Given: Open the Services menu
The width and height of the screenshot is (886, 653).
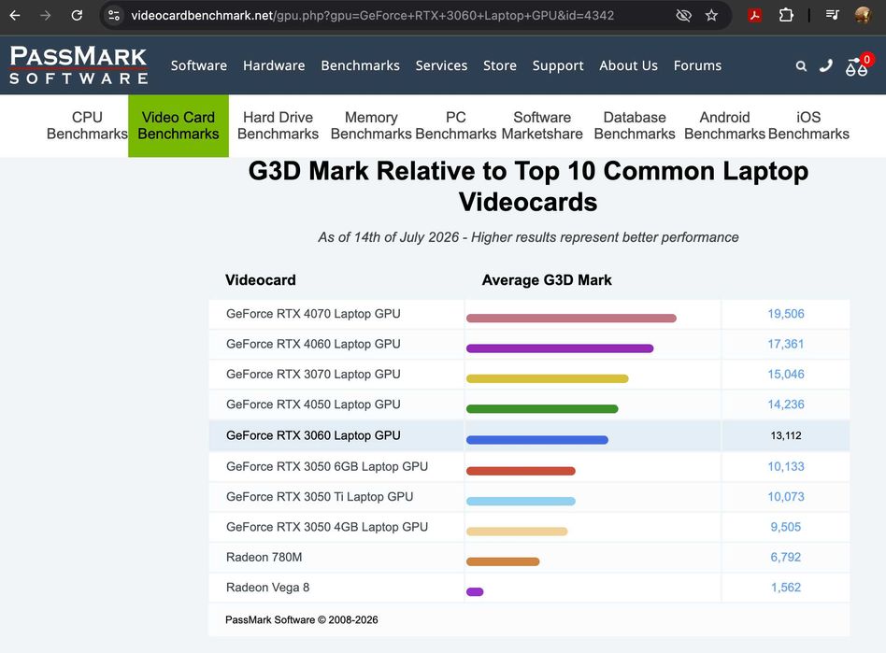Looking at the screenshot, I should [x=441, y=65].
